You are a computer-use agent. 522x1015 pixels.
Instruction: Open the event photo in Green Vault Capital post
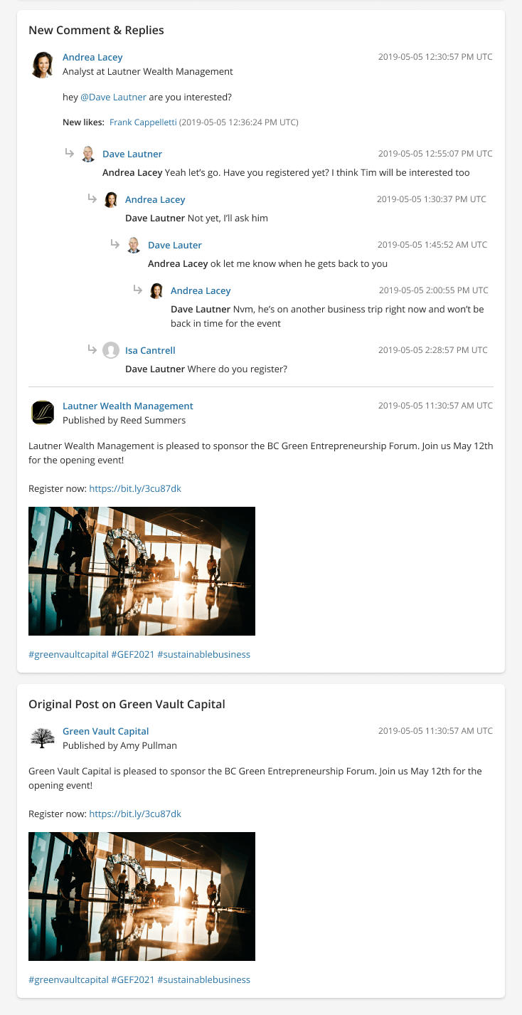[x=142, y=896]
